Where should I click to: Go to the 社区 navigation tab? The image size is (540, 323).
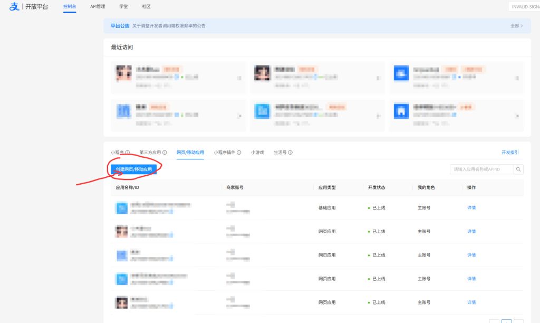[x=146, y=7]
